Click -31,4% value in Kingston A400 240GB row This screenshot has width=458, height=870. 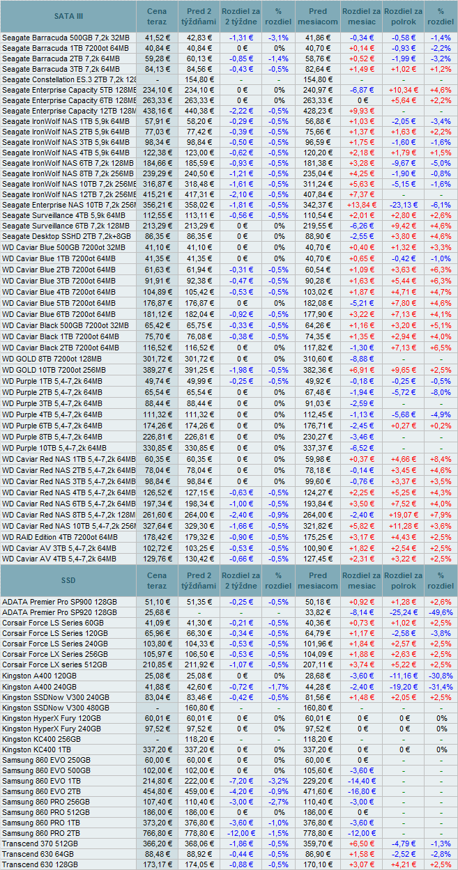[441, 687]
